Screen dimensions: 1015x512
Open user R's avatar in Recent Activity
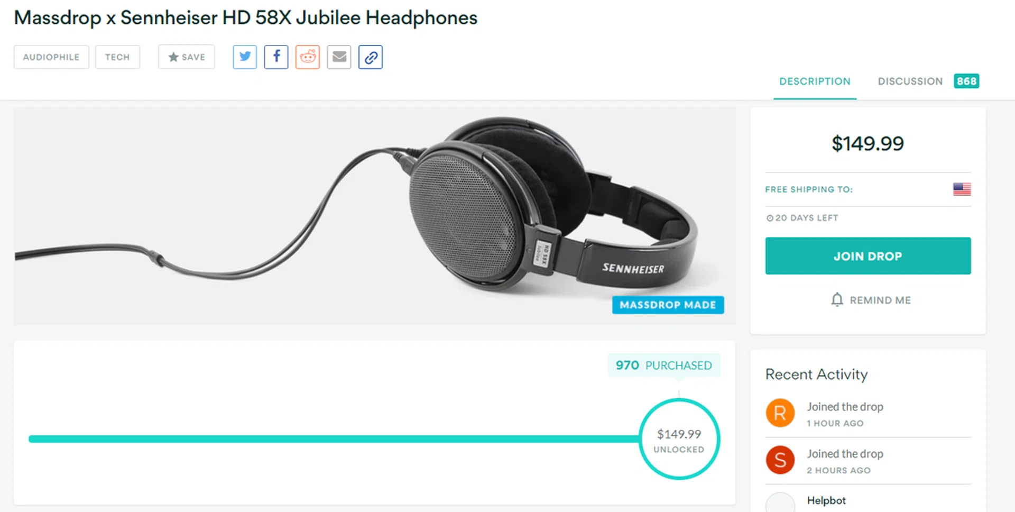coord(780,413)
